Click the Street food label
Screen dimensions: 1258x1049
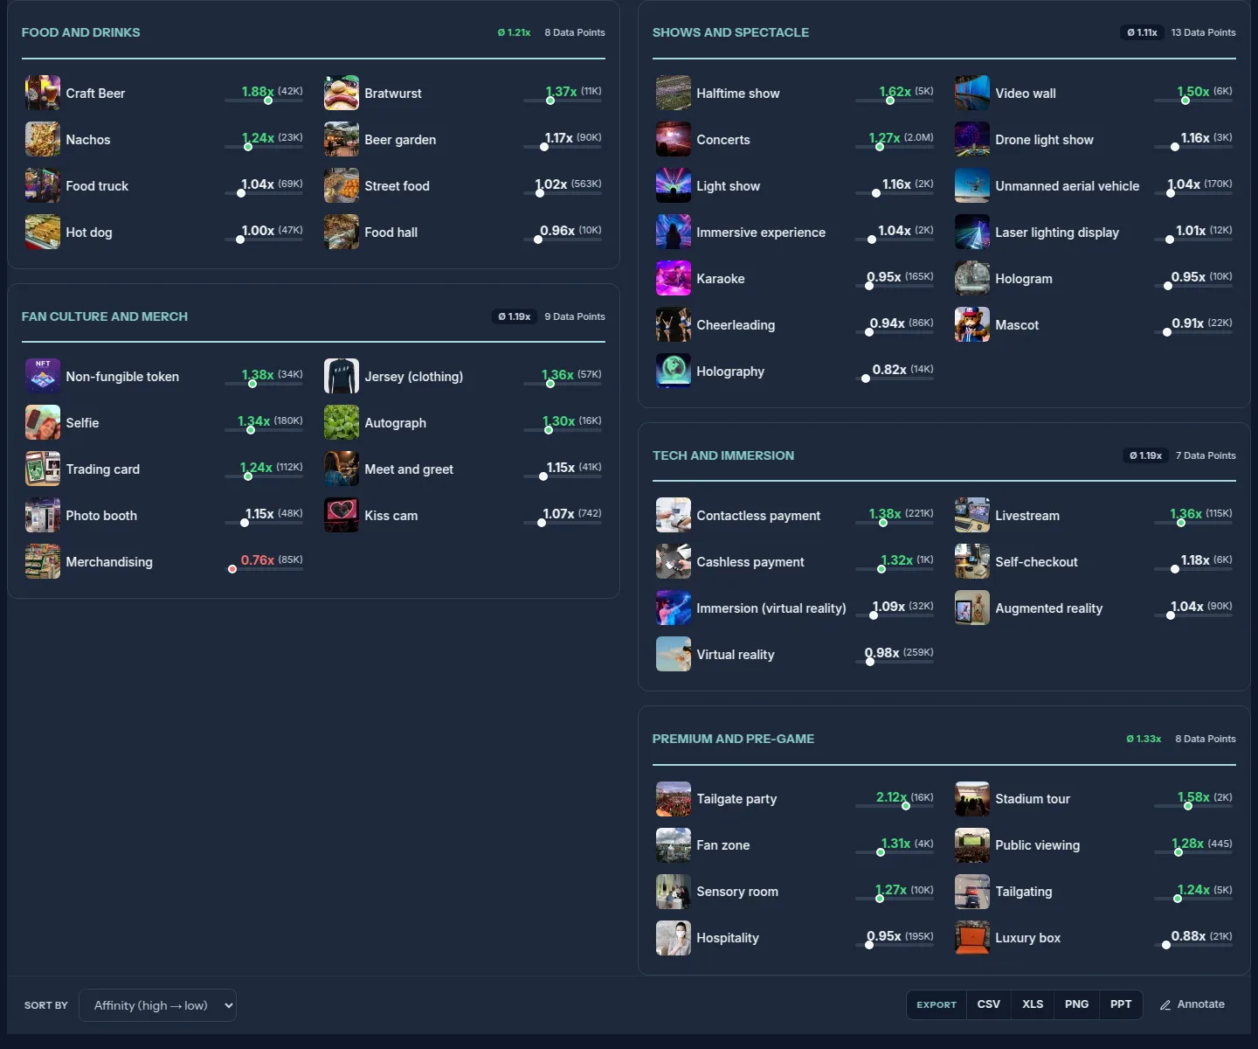pos(397,186)
